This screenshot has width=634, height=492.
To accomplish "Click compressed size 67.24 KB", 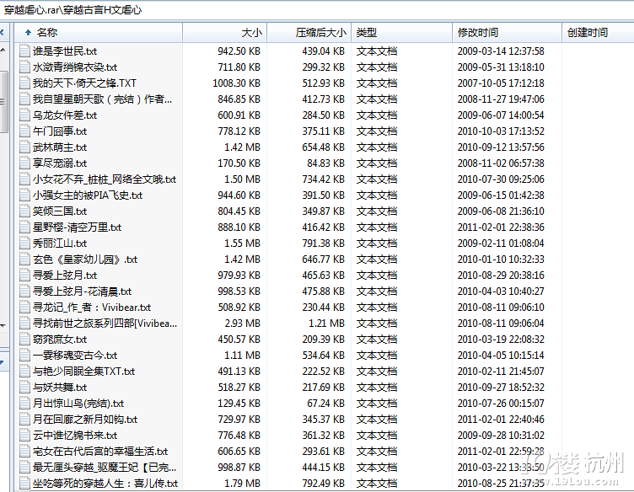I will point(326,404).
